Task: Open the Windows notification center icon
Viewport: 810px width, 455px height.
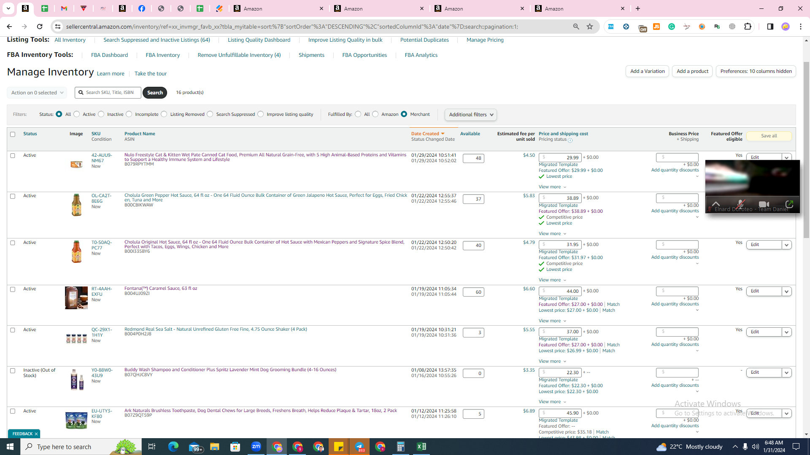Action: (796, 447)
